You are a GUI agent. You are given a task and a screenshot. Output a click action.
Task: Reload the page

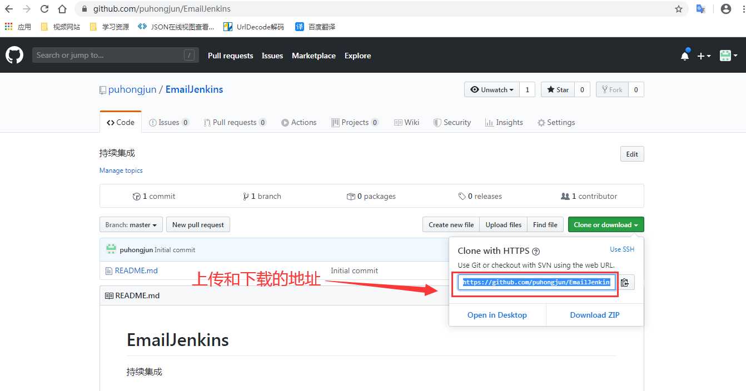tap(44, 9)
